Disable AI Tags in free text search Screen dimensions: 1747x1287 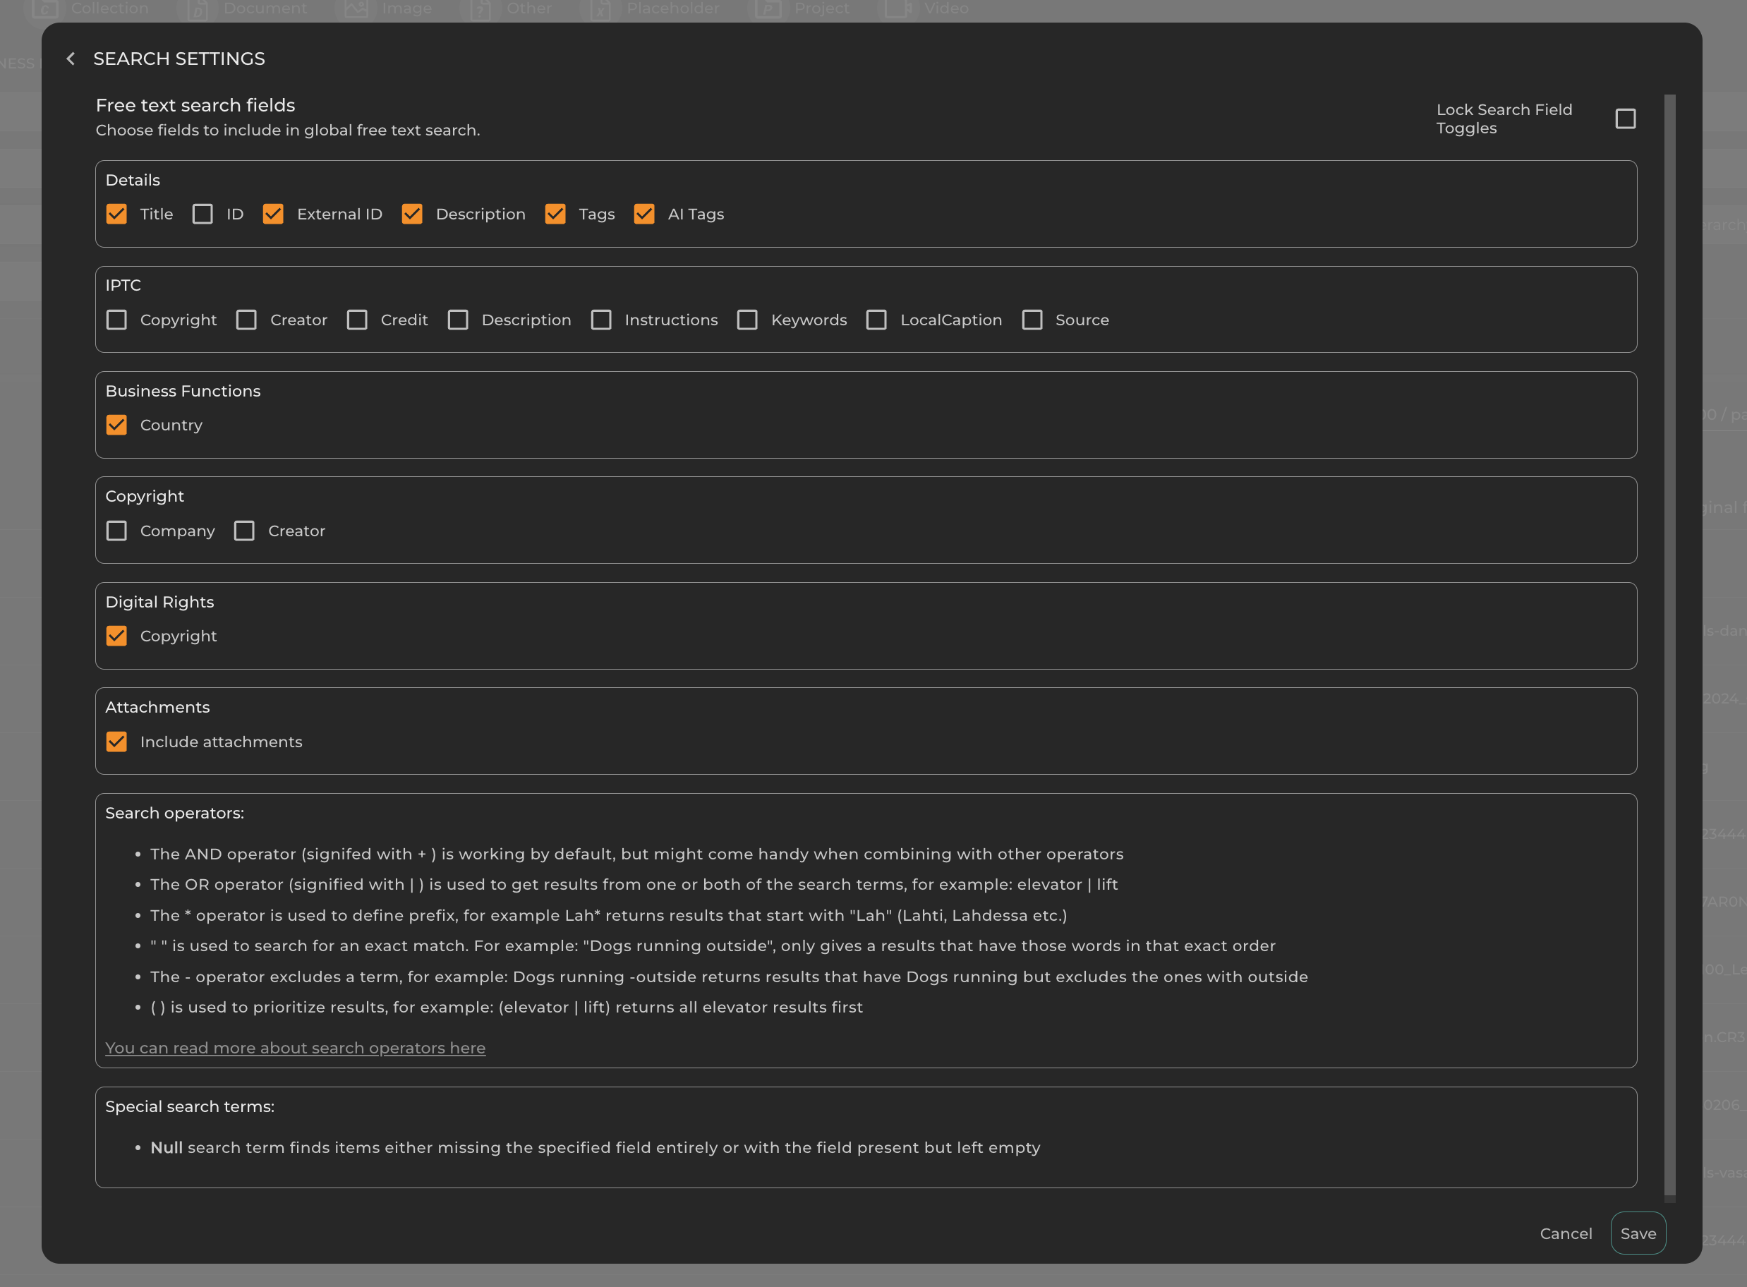coord(643,214)
